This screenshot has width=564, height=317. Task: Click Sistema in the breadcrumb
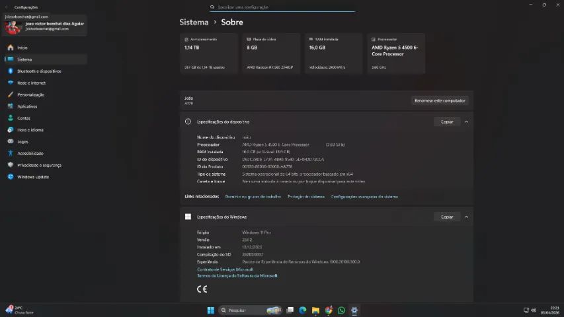click(x=194, y=22)
